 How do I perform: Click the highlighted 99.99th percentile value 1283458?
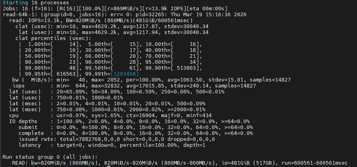click(124, 74)
